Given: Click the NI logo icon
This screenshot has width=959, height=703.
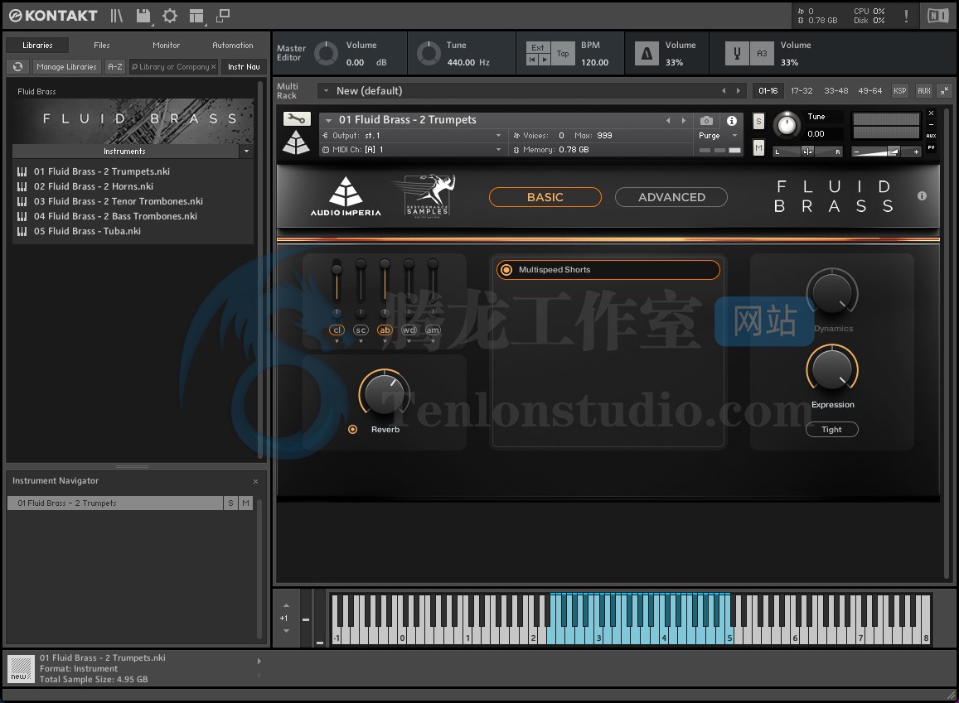Looking at the screenshot, I should click(x=937, y=16).
